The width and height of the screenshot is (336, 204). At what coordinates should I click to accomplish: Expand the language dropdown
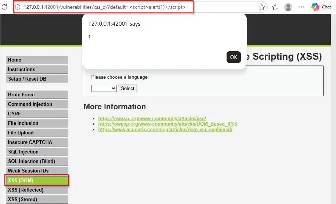pos(104,88)
